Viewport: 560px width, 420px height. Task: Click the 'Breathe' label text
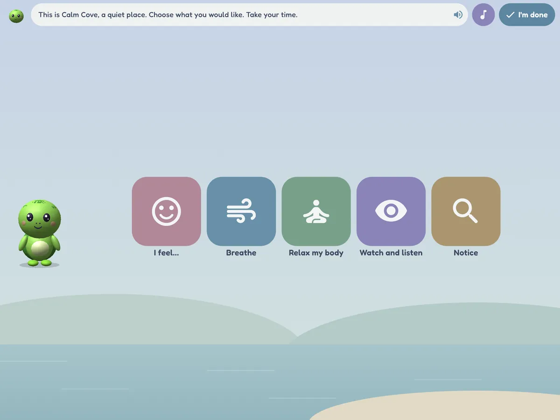[241, 253]
